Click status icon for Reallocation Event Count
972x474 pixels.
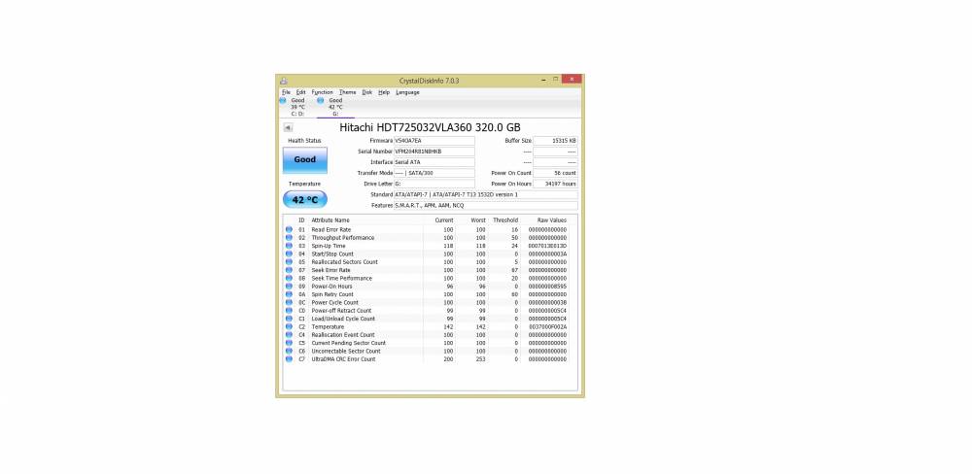coord(289,334)
